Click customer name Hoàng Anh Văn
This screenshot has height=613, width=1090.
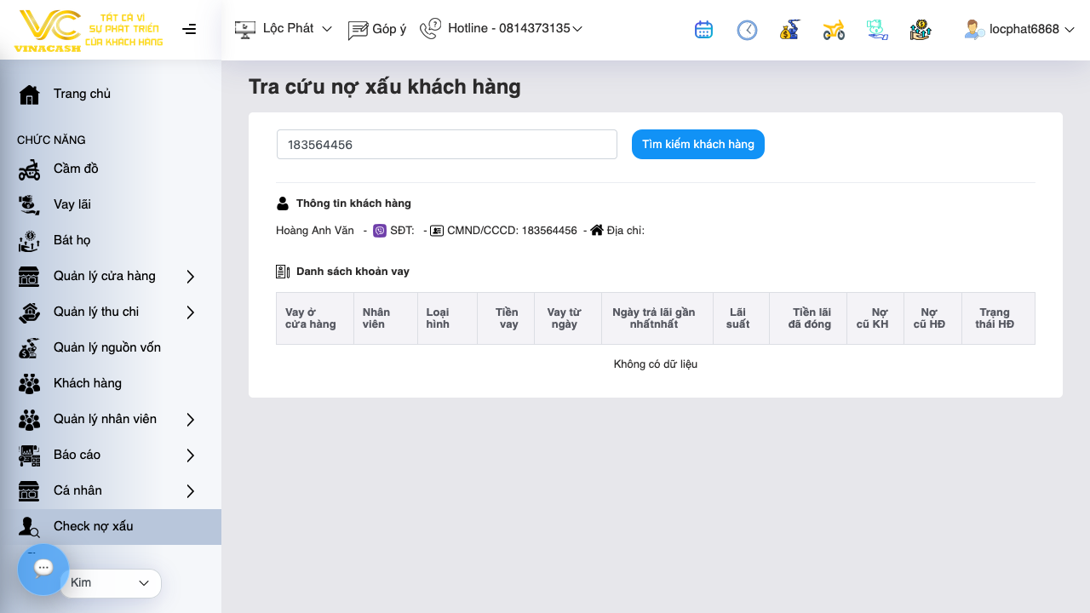click(315, 231)
